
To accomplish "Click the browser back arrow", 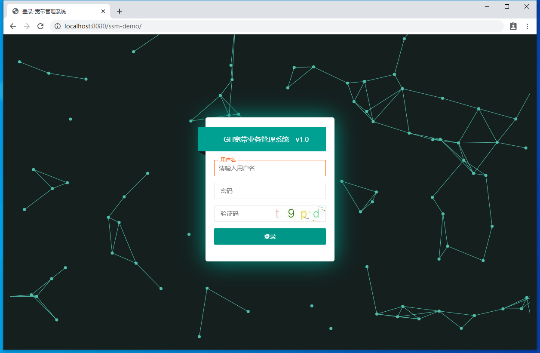I will (x=13, y=26).
